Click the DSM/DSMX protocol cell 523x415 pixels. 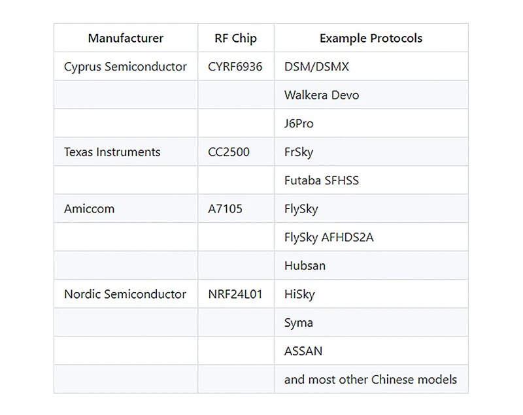pos(371,66)
